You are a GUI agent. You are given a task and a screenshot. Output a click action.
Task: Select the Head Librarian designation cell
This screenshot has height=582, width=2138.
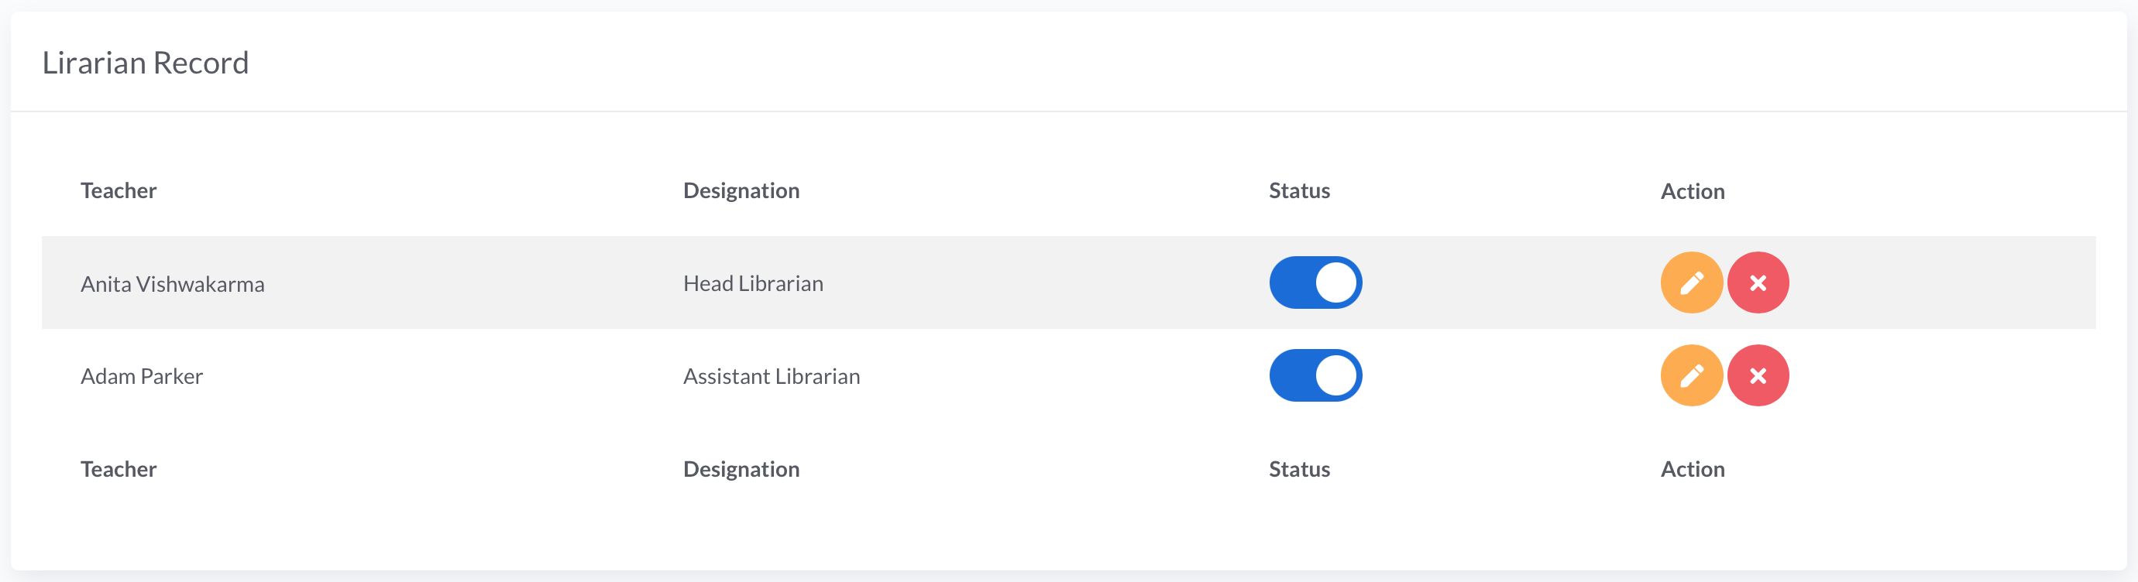[753, 283]
